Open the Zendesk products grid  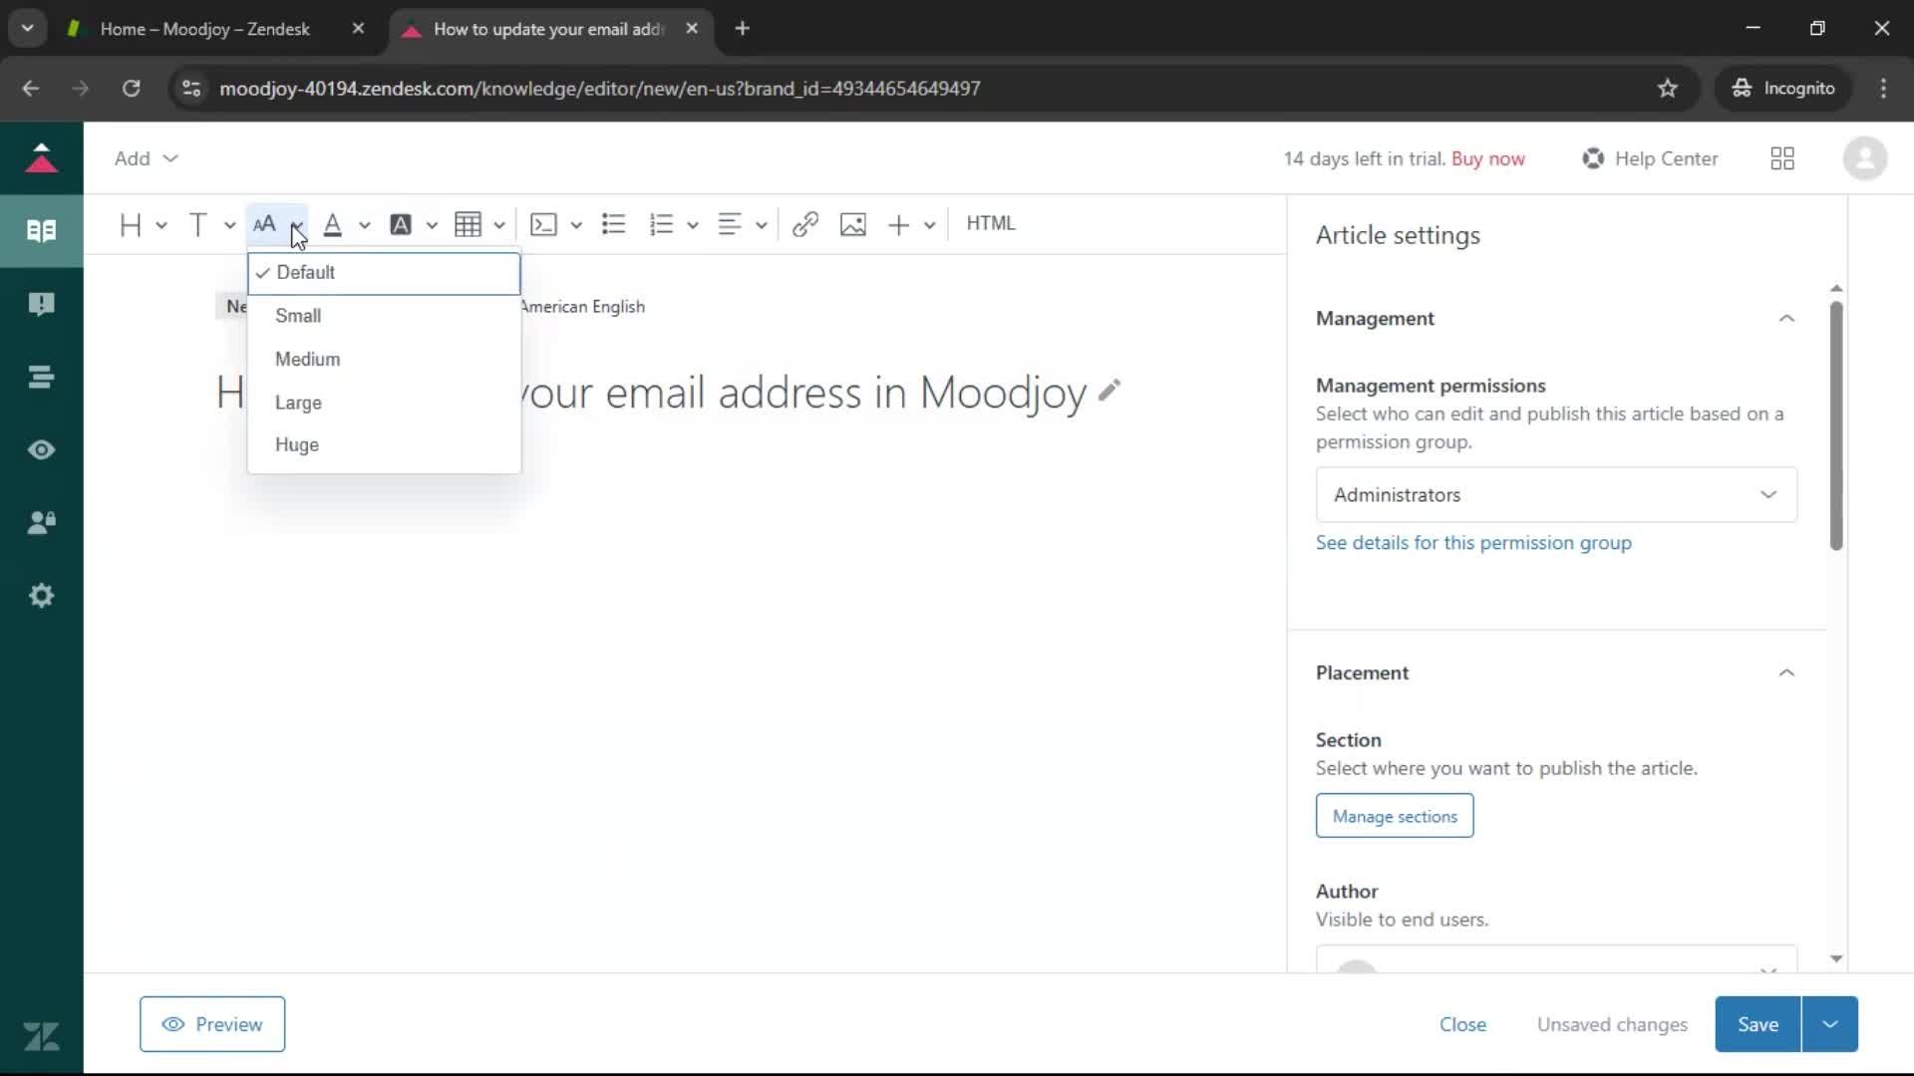pyautogui.click(x=1782, y=158)
